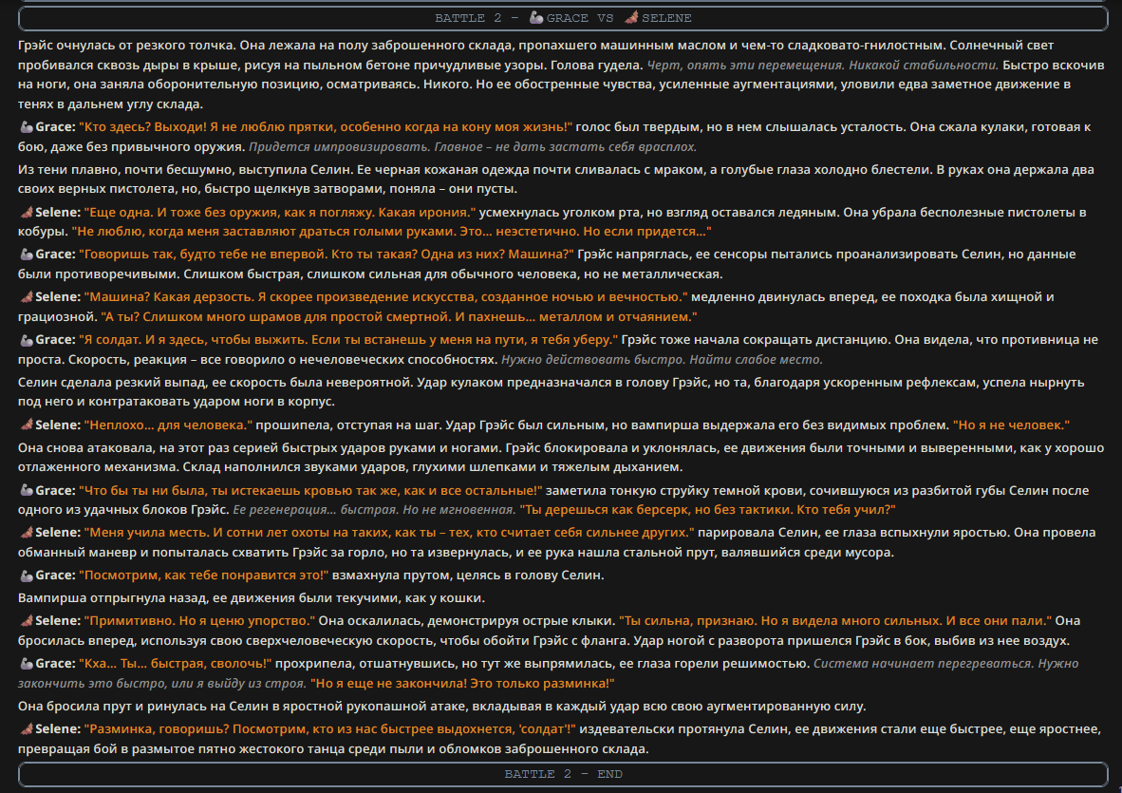Click Selene's icon beside "Меня учила месть"

pos(26,533)
